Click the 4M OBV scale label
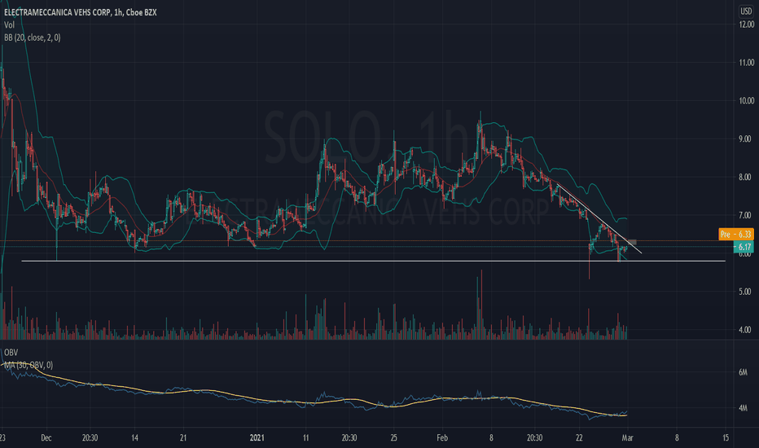 [x=743, y=408]
